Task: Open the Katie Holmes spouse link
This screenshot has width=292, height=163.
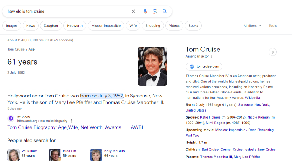Action: (x=210, y=117)
